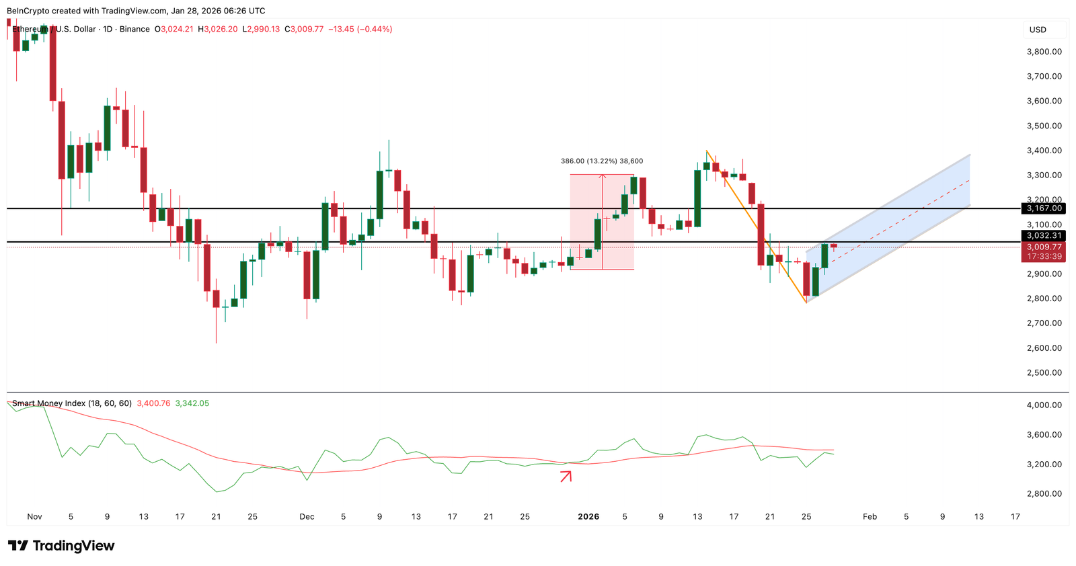Click the 2026 label on the time axis
Image resolution: width=1076 pixels, height=566 pixels.
tap(588, 517)
